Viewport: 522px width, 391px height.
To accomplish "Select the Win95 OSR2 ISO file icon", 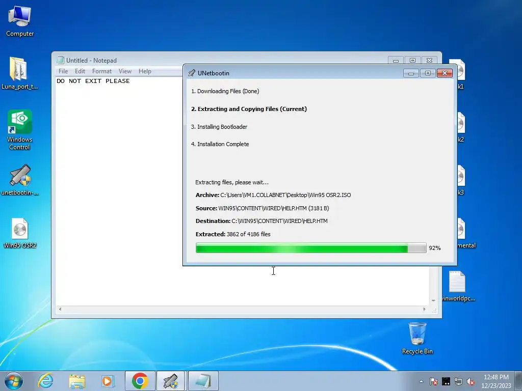I will [x=20, y=233].
